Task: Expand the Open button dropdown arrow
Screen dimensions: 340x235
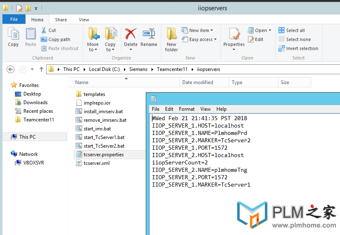Action: 270,30
